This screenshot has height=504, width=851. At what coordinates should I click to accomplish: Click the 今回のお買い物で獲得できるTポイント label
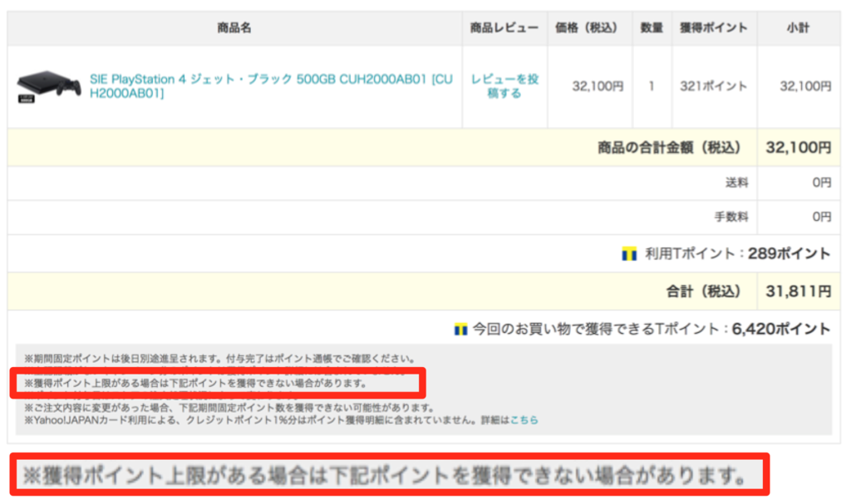[x=595, y=330]
